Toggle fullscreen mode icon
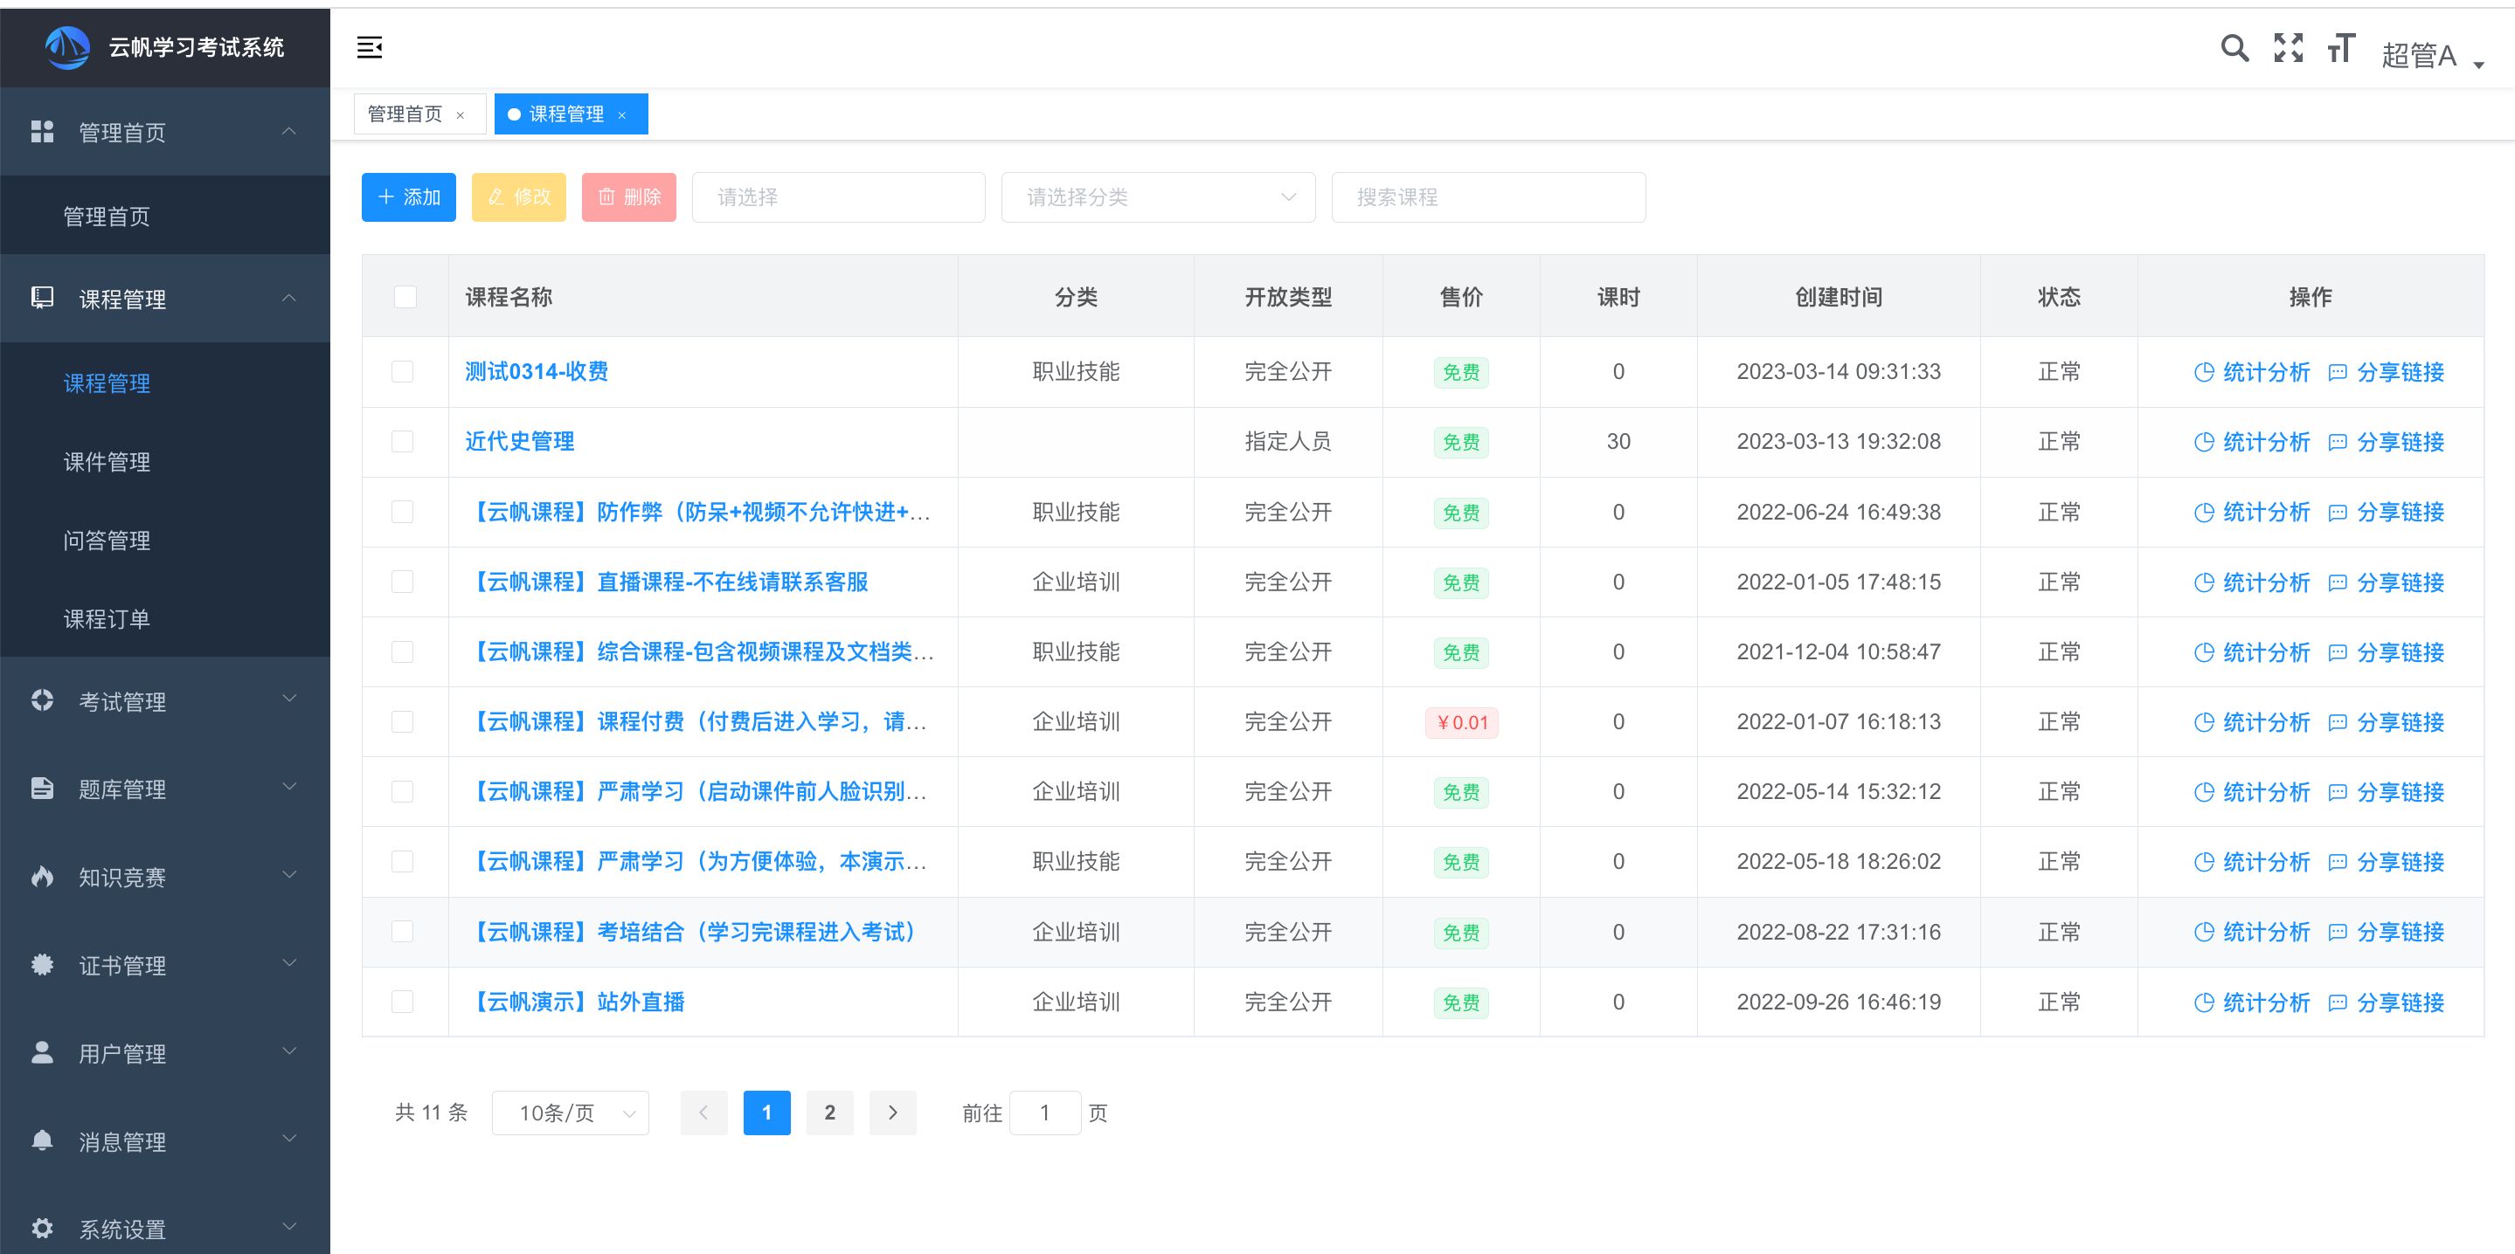Image resolution: width=2515 pixels, height=1254 pixels. click(x=2288, y=48)
